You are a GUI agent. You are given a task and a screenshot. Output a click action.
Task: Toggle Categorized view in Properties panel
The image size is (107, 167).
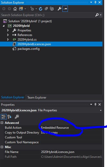[4, 117]
